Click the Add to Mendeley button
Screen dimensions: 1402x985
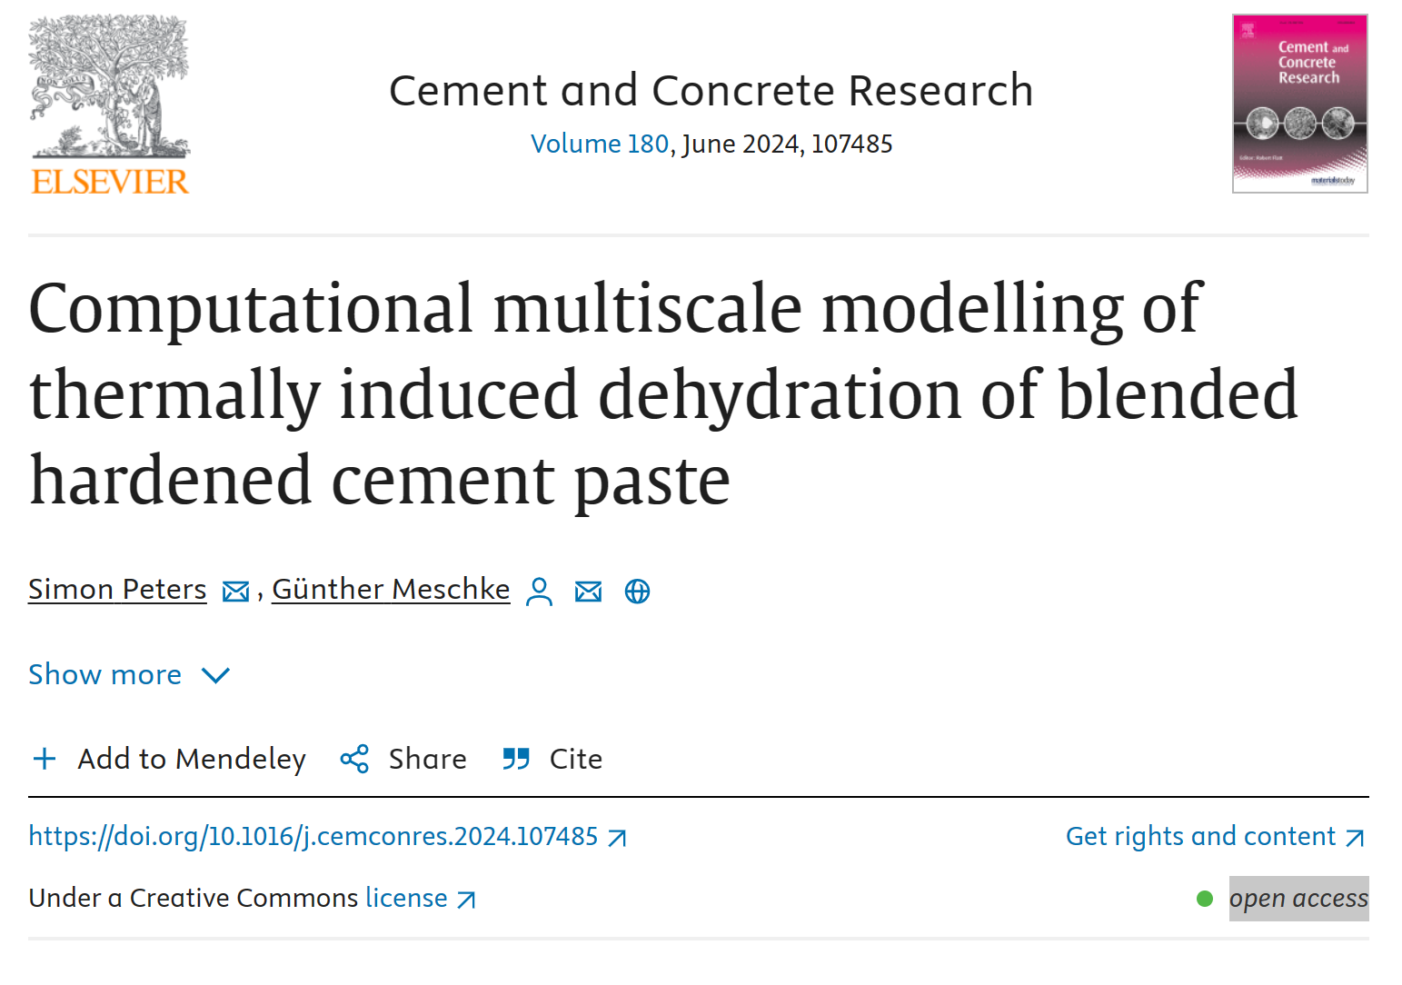pyautogui.click(x=192, y=759)
